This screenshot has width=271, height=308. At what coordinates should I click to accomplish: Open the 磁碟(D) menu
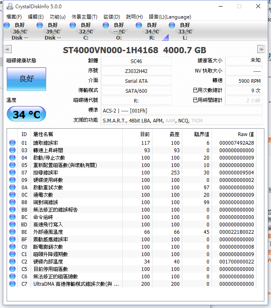point(112,17)
